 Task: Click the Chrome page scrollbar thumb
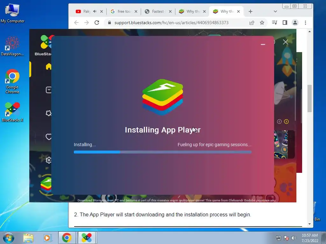point(309,98)
